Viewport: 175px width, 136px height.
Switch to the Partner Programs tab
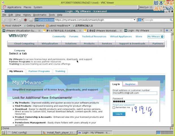39,71
